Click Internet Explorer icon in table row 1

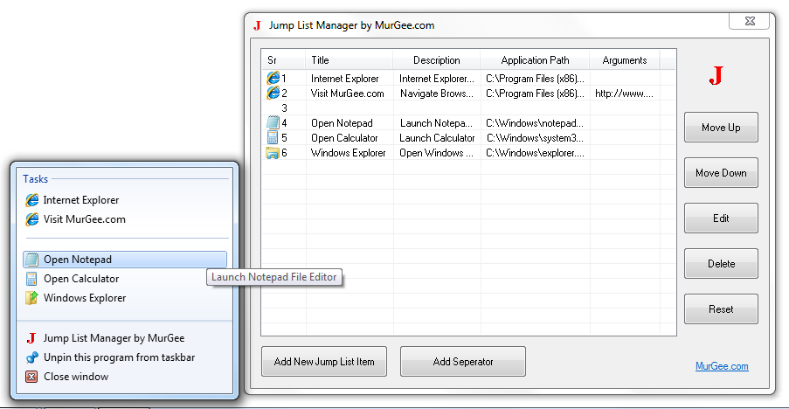pyautogui.click(x=273, y=78)
